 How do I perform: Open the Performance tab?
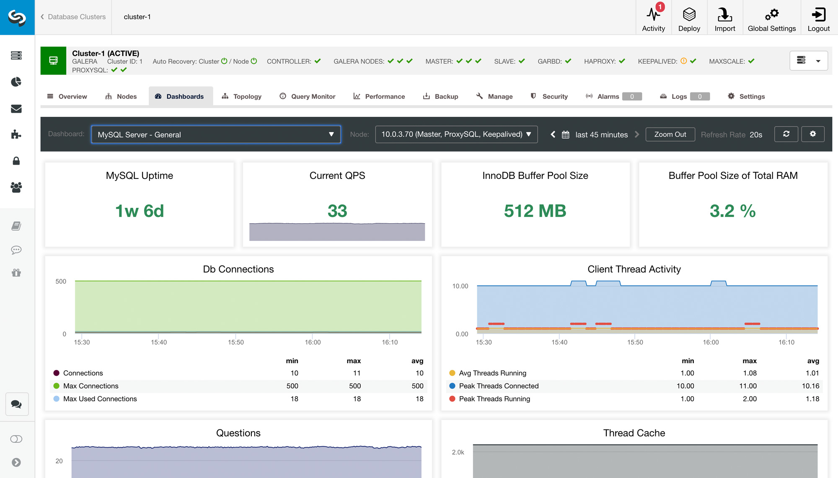click(379, 96)
